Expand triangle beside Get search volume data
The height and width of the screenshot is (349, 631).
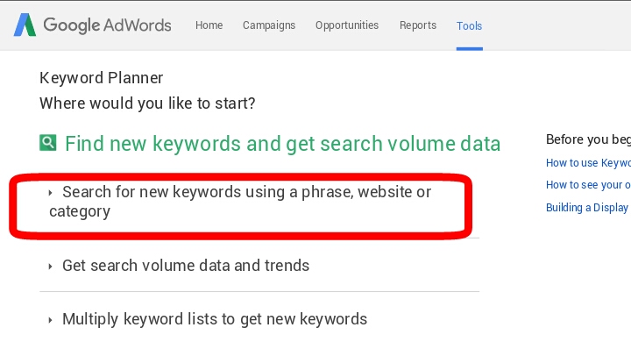pyautogui.click(x=50, y=267)
